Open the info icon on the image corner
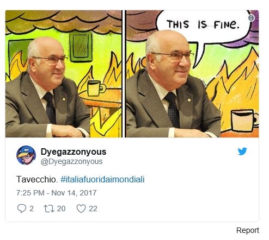This screenshot has height=240, width=269. pyautogui.click(x=251, y=18)
